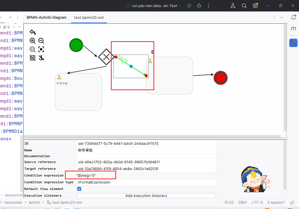This screenshot has height=209, width=299.
Task: Select the red end event circle
Action: (x=220, y=78)
